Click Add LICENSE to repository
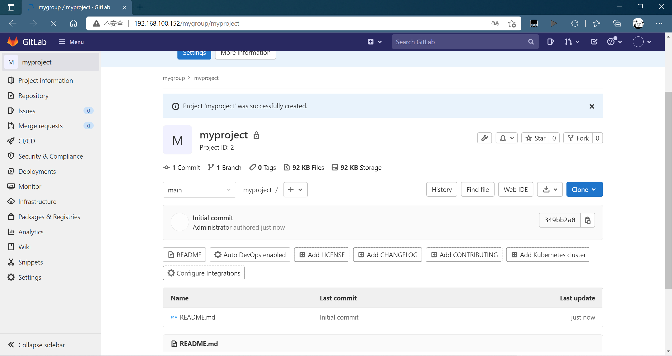672x356 pixels. pyautogui.click(x=322, y=254)
